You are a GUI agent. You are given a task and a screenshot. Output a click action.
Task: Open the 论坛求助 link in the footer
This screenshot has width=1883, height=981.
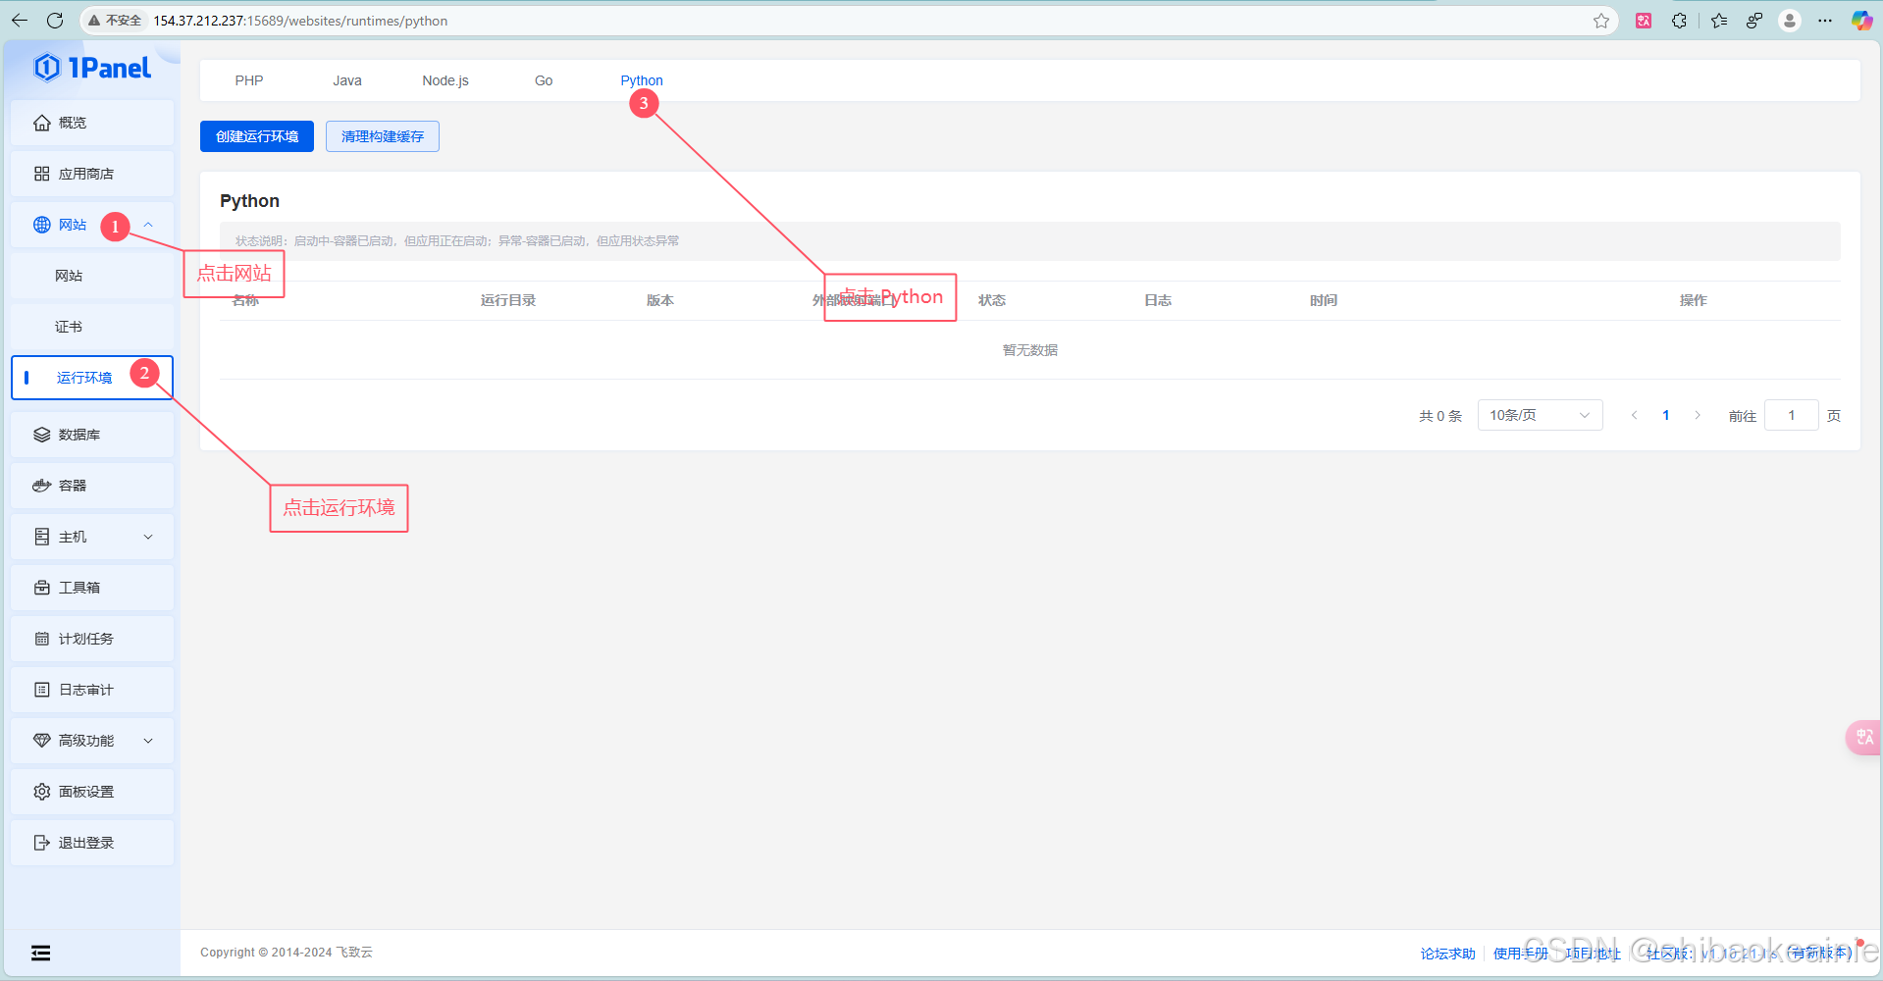[x=1447, y=954]
